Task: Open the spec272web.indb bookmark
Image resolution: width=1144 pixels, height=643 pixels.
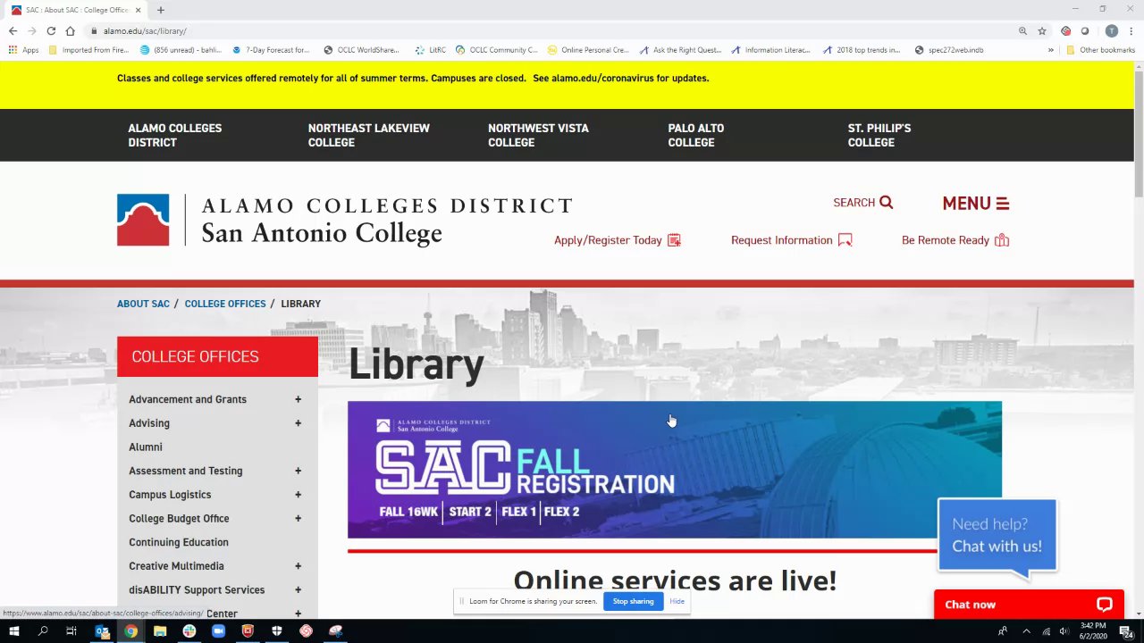Action: (x=949, y=50)
